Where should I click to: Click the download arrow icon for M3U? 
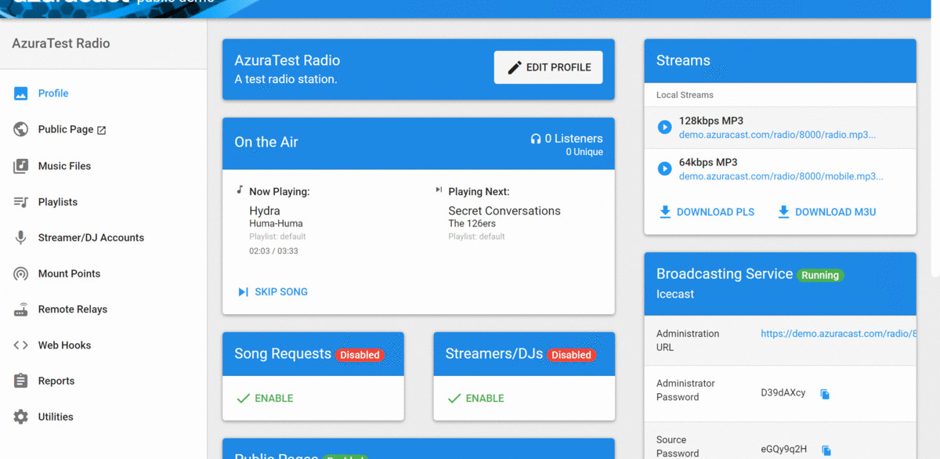click(783, 211)
